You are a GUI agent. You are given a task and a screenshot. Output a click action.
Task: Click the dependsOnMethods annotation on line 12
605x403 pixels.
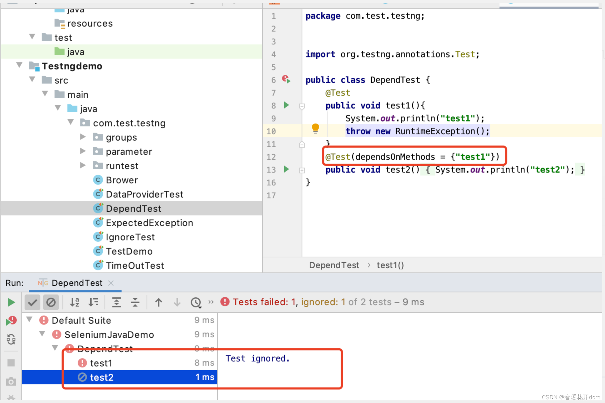click(x=412, y=157)
